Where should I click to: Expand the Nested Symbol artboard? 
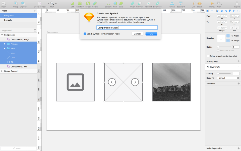click(2, 71)
